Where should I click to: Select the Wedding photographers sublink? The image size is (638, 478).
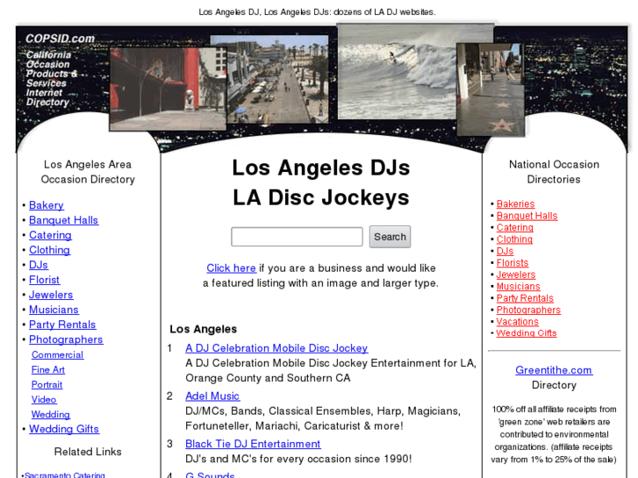[50, 415]
